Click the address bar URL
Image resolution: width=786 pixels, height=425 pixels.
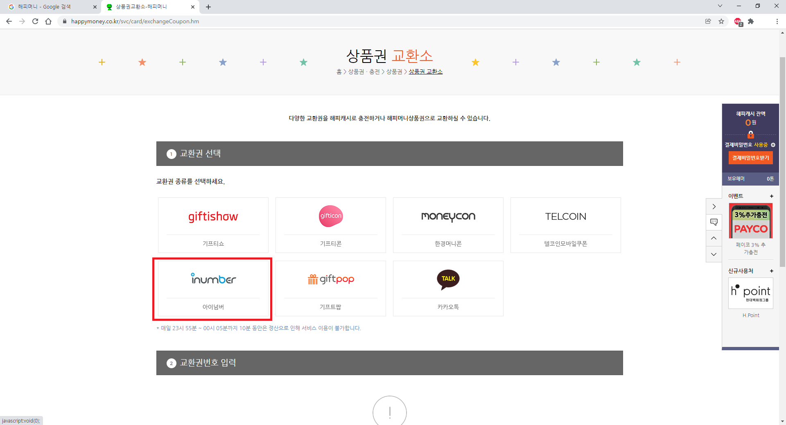(135, 21)
